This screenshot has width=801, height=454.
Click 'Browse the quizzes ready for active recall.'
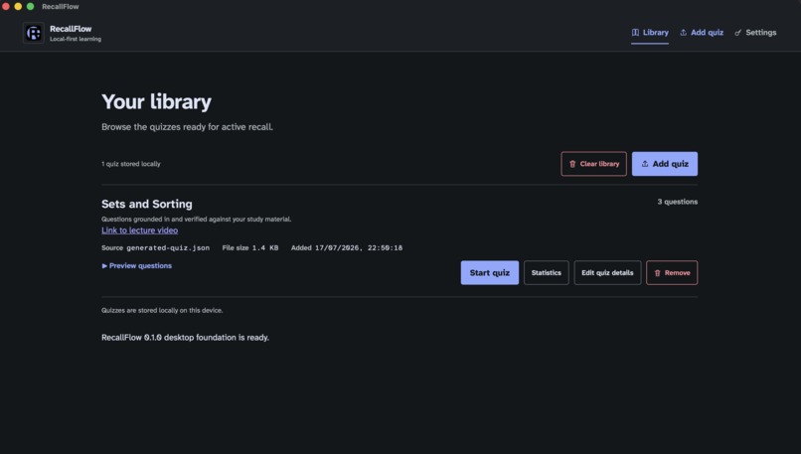click(187, 126)
